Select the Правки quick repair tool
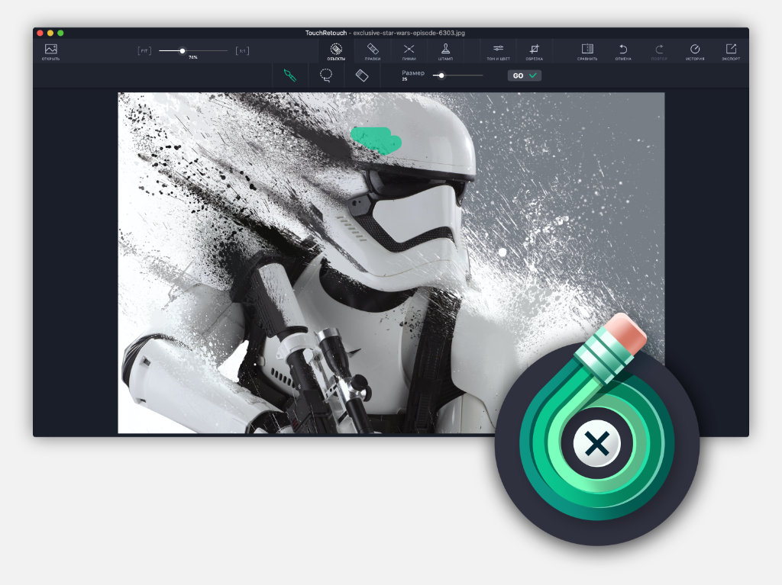The width and height of the screenshot is (782, 585). 373,52
